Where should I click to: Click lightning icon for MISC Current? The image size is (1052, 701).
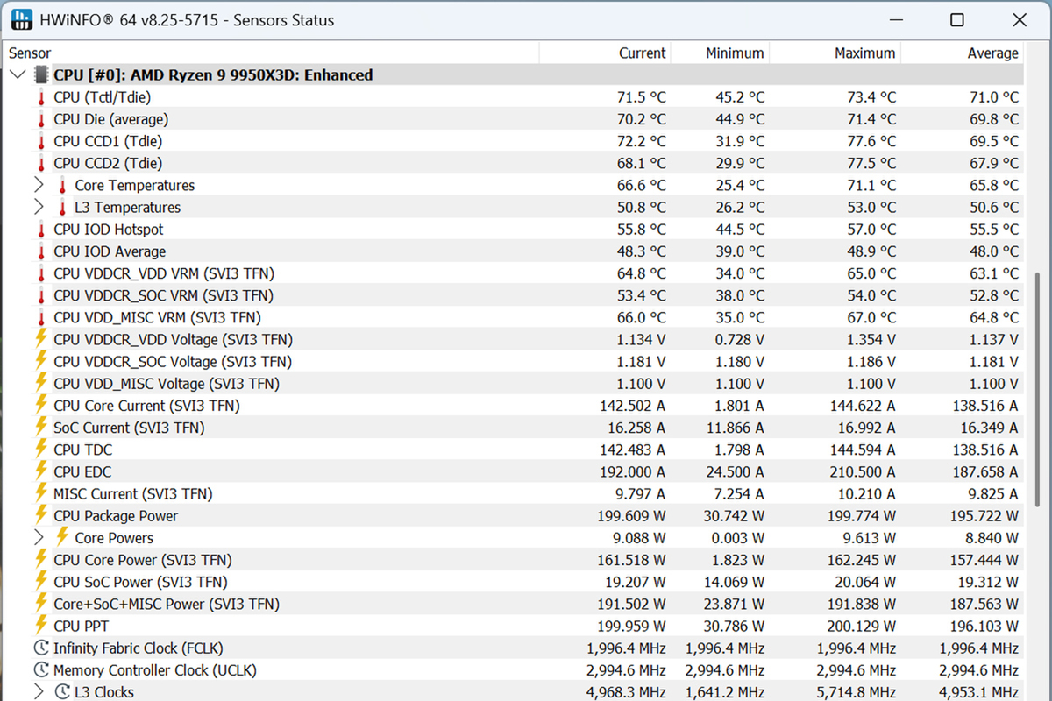40,493
